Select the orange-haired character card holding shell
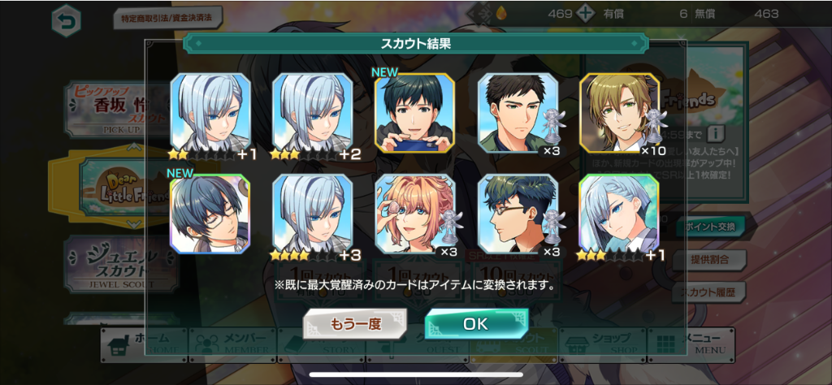This screenshot has height=385, width=832. (415, 214)
